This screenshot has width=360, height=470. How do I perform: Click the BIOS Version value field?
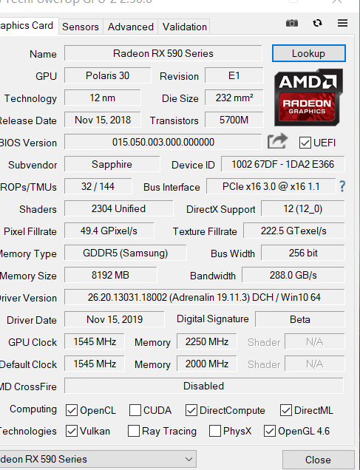[163, 142]
